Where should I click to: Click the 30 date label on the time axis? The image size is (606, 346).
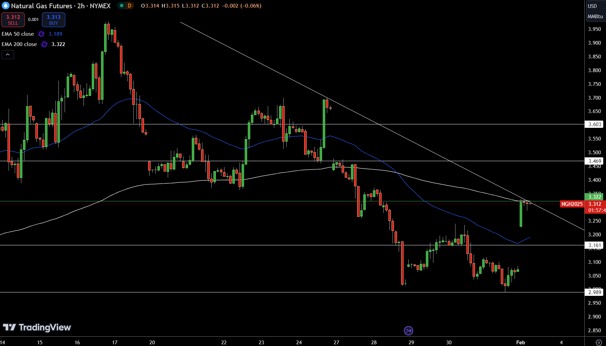pos(449,342)
